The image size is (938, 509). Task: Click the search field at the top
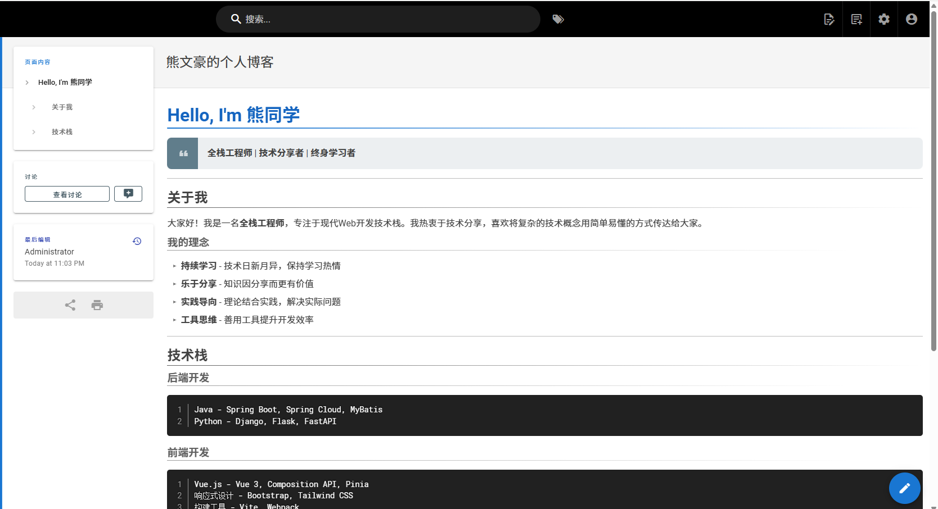(x=378, y=19)
